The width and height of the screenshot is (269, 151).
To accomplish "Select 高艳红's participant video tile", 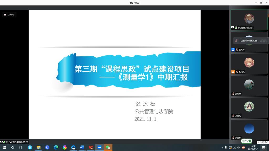I will (249, 107).
